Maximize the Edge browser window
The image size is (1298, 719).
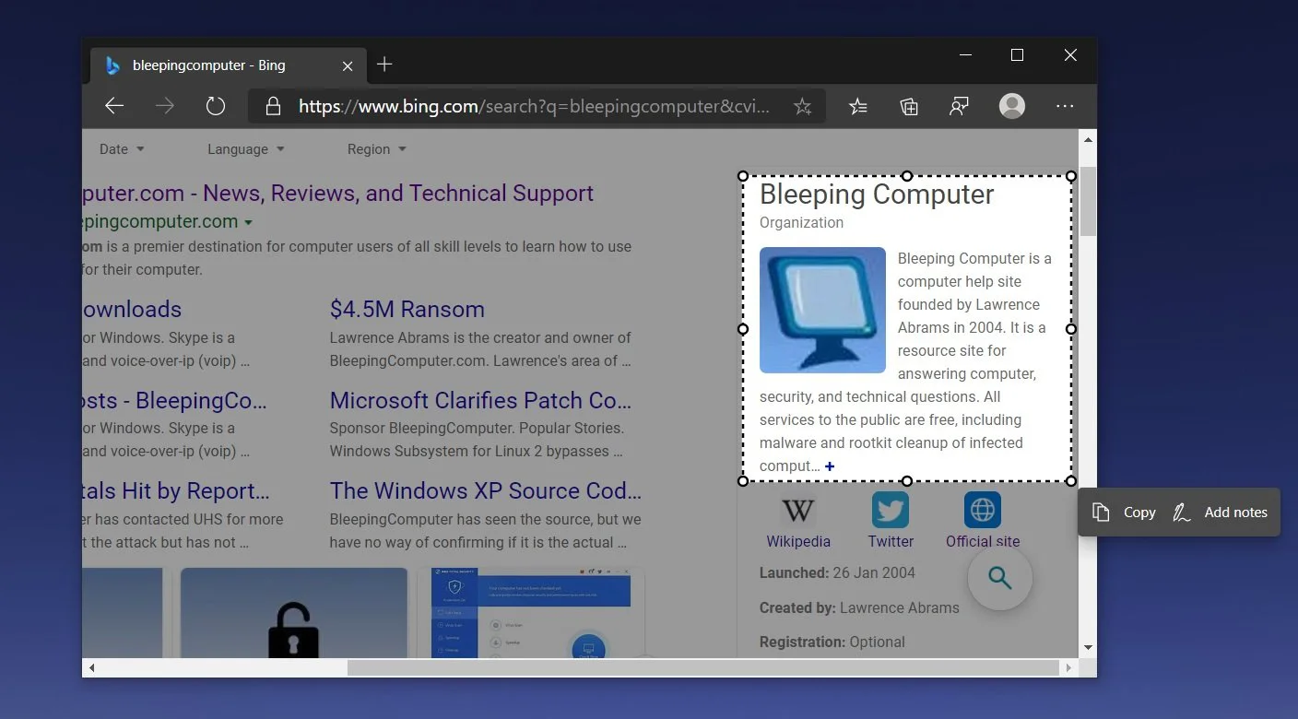[1017, 55]
